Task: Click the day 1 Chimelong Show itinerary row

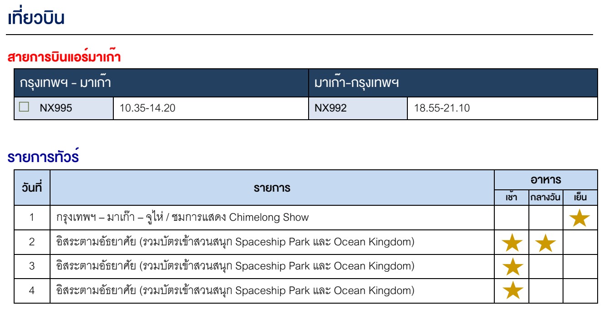Action: click(183, 218)
